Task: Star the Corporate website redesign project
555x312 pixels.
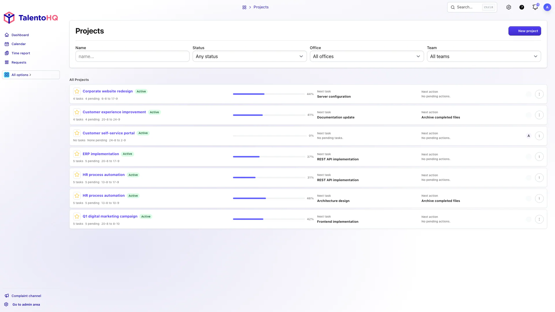Action: [x=77, y=91]
